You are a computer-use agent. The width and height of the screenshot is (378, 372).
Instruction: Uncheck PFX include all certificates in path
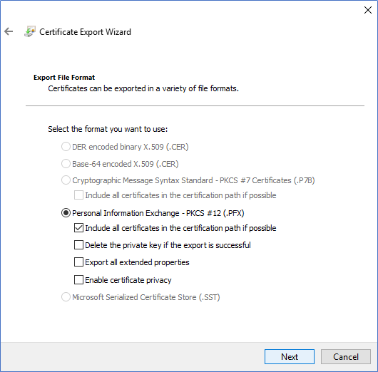(x=78, y=227)
